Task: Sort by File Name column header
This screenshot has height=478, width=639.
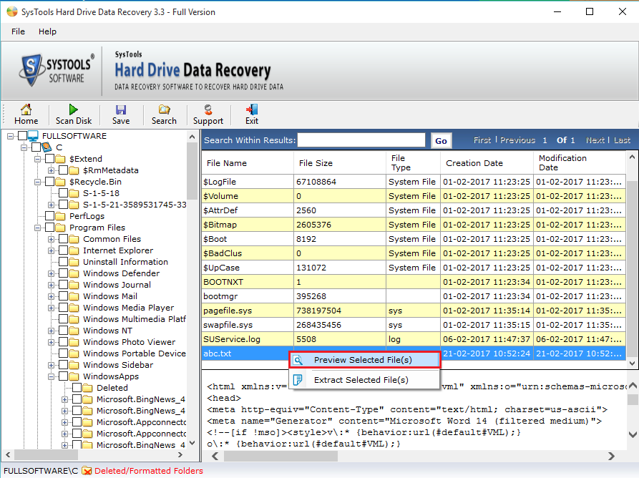Action: tap(248, 163)
